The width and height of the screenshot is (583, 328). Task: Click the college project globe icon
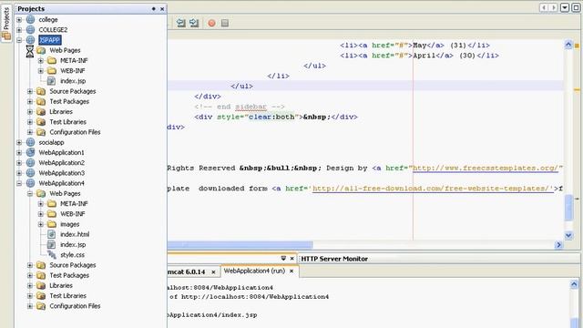(30, 19)
